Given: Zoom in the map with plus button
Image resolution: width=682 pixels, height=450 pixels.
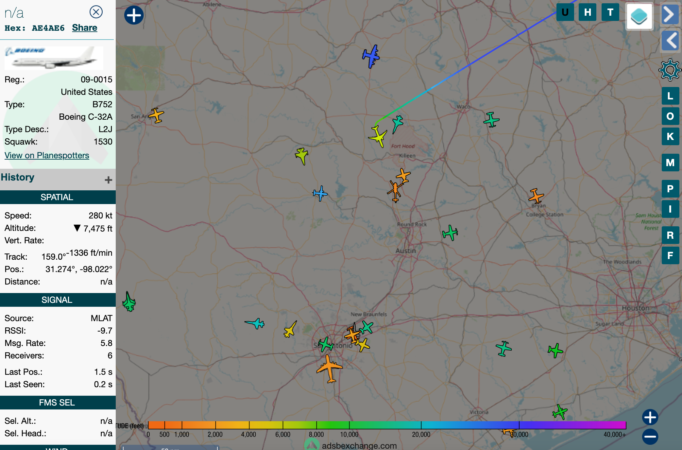Looking at the screenshot, I should click(650, 417).
